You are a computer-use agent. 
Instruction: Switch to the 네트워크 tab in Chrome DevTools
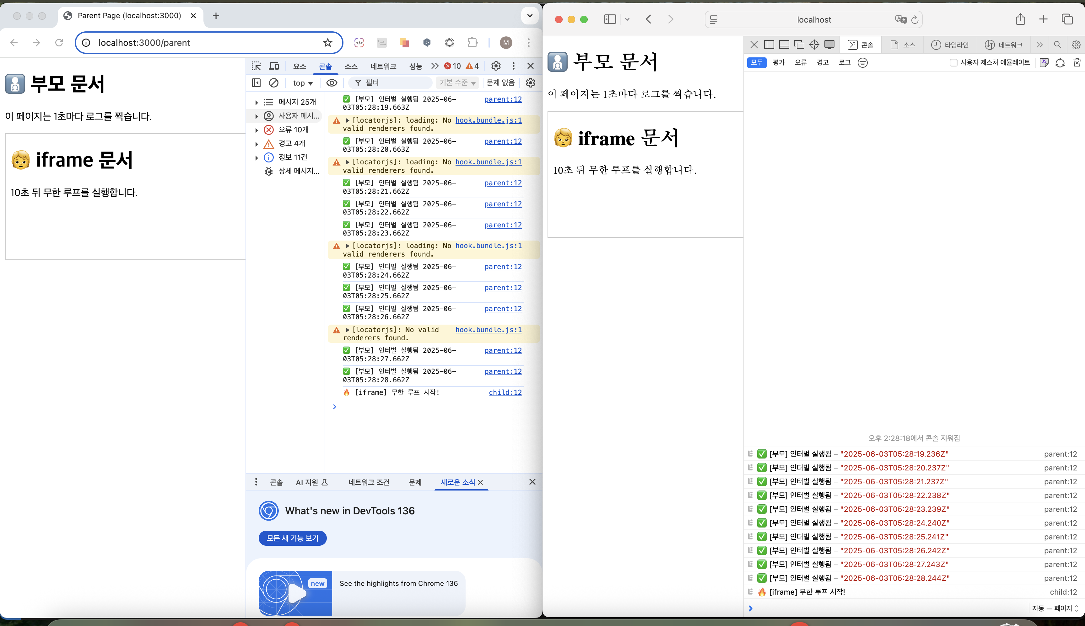point(383,66)
